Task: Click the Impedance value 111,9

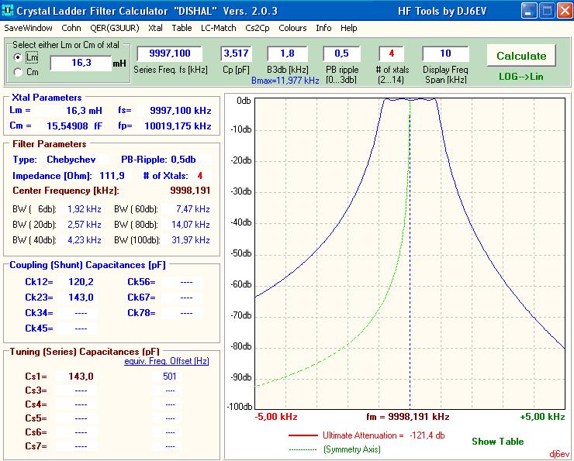Action: [x=112, y=176]
